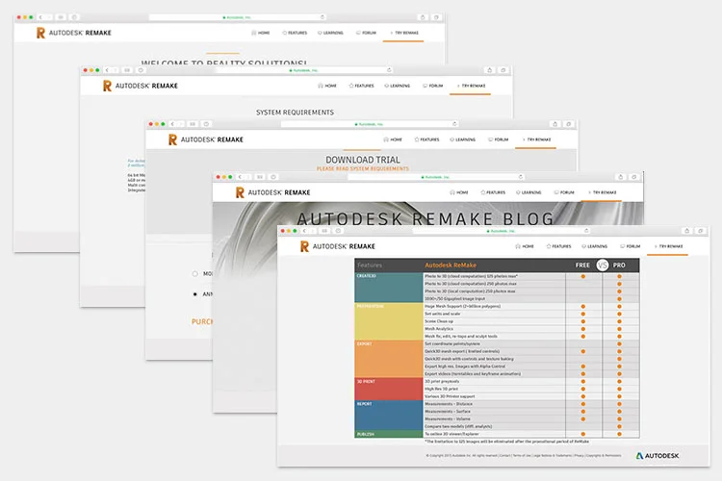
Task: Click share icon in System Requirements window
Action: tap(489, 70)
